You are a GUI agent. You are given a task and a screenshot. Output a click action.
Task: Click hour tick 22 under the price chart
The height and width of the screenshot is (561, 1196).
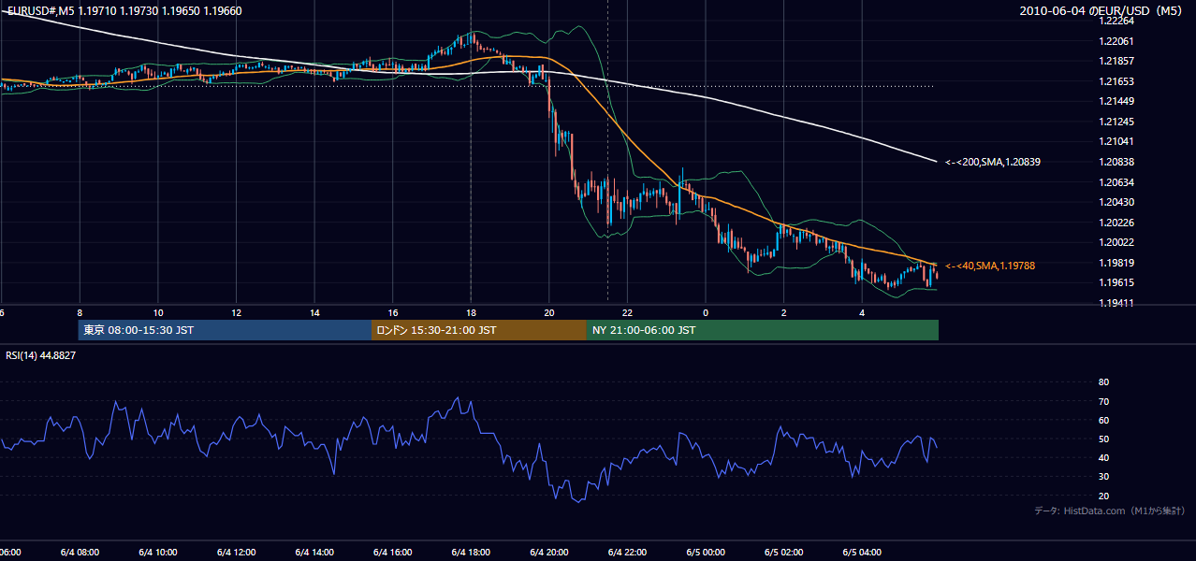click(627, 312)
